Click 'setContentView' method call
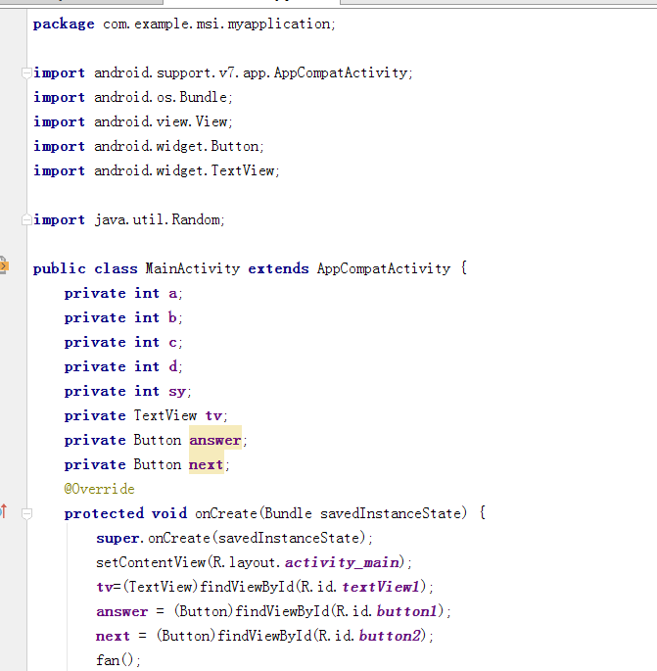The image size is (657, 671). coord(151,562)
